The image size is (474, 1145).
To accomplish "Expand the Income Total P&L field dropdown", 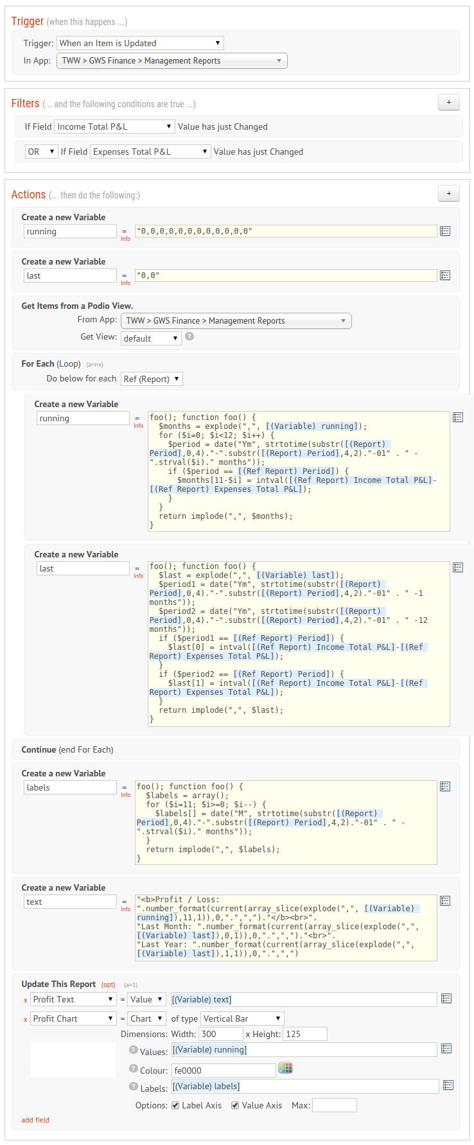I will click(x=114, y=127).
